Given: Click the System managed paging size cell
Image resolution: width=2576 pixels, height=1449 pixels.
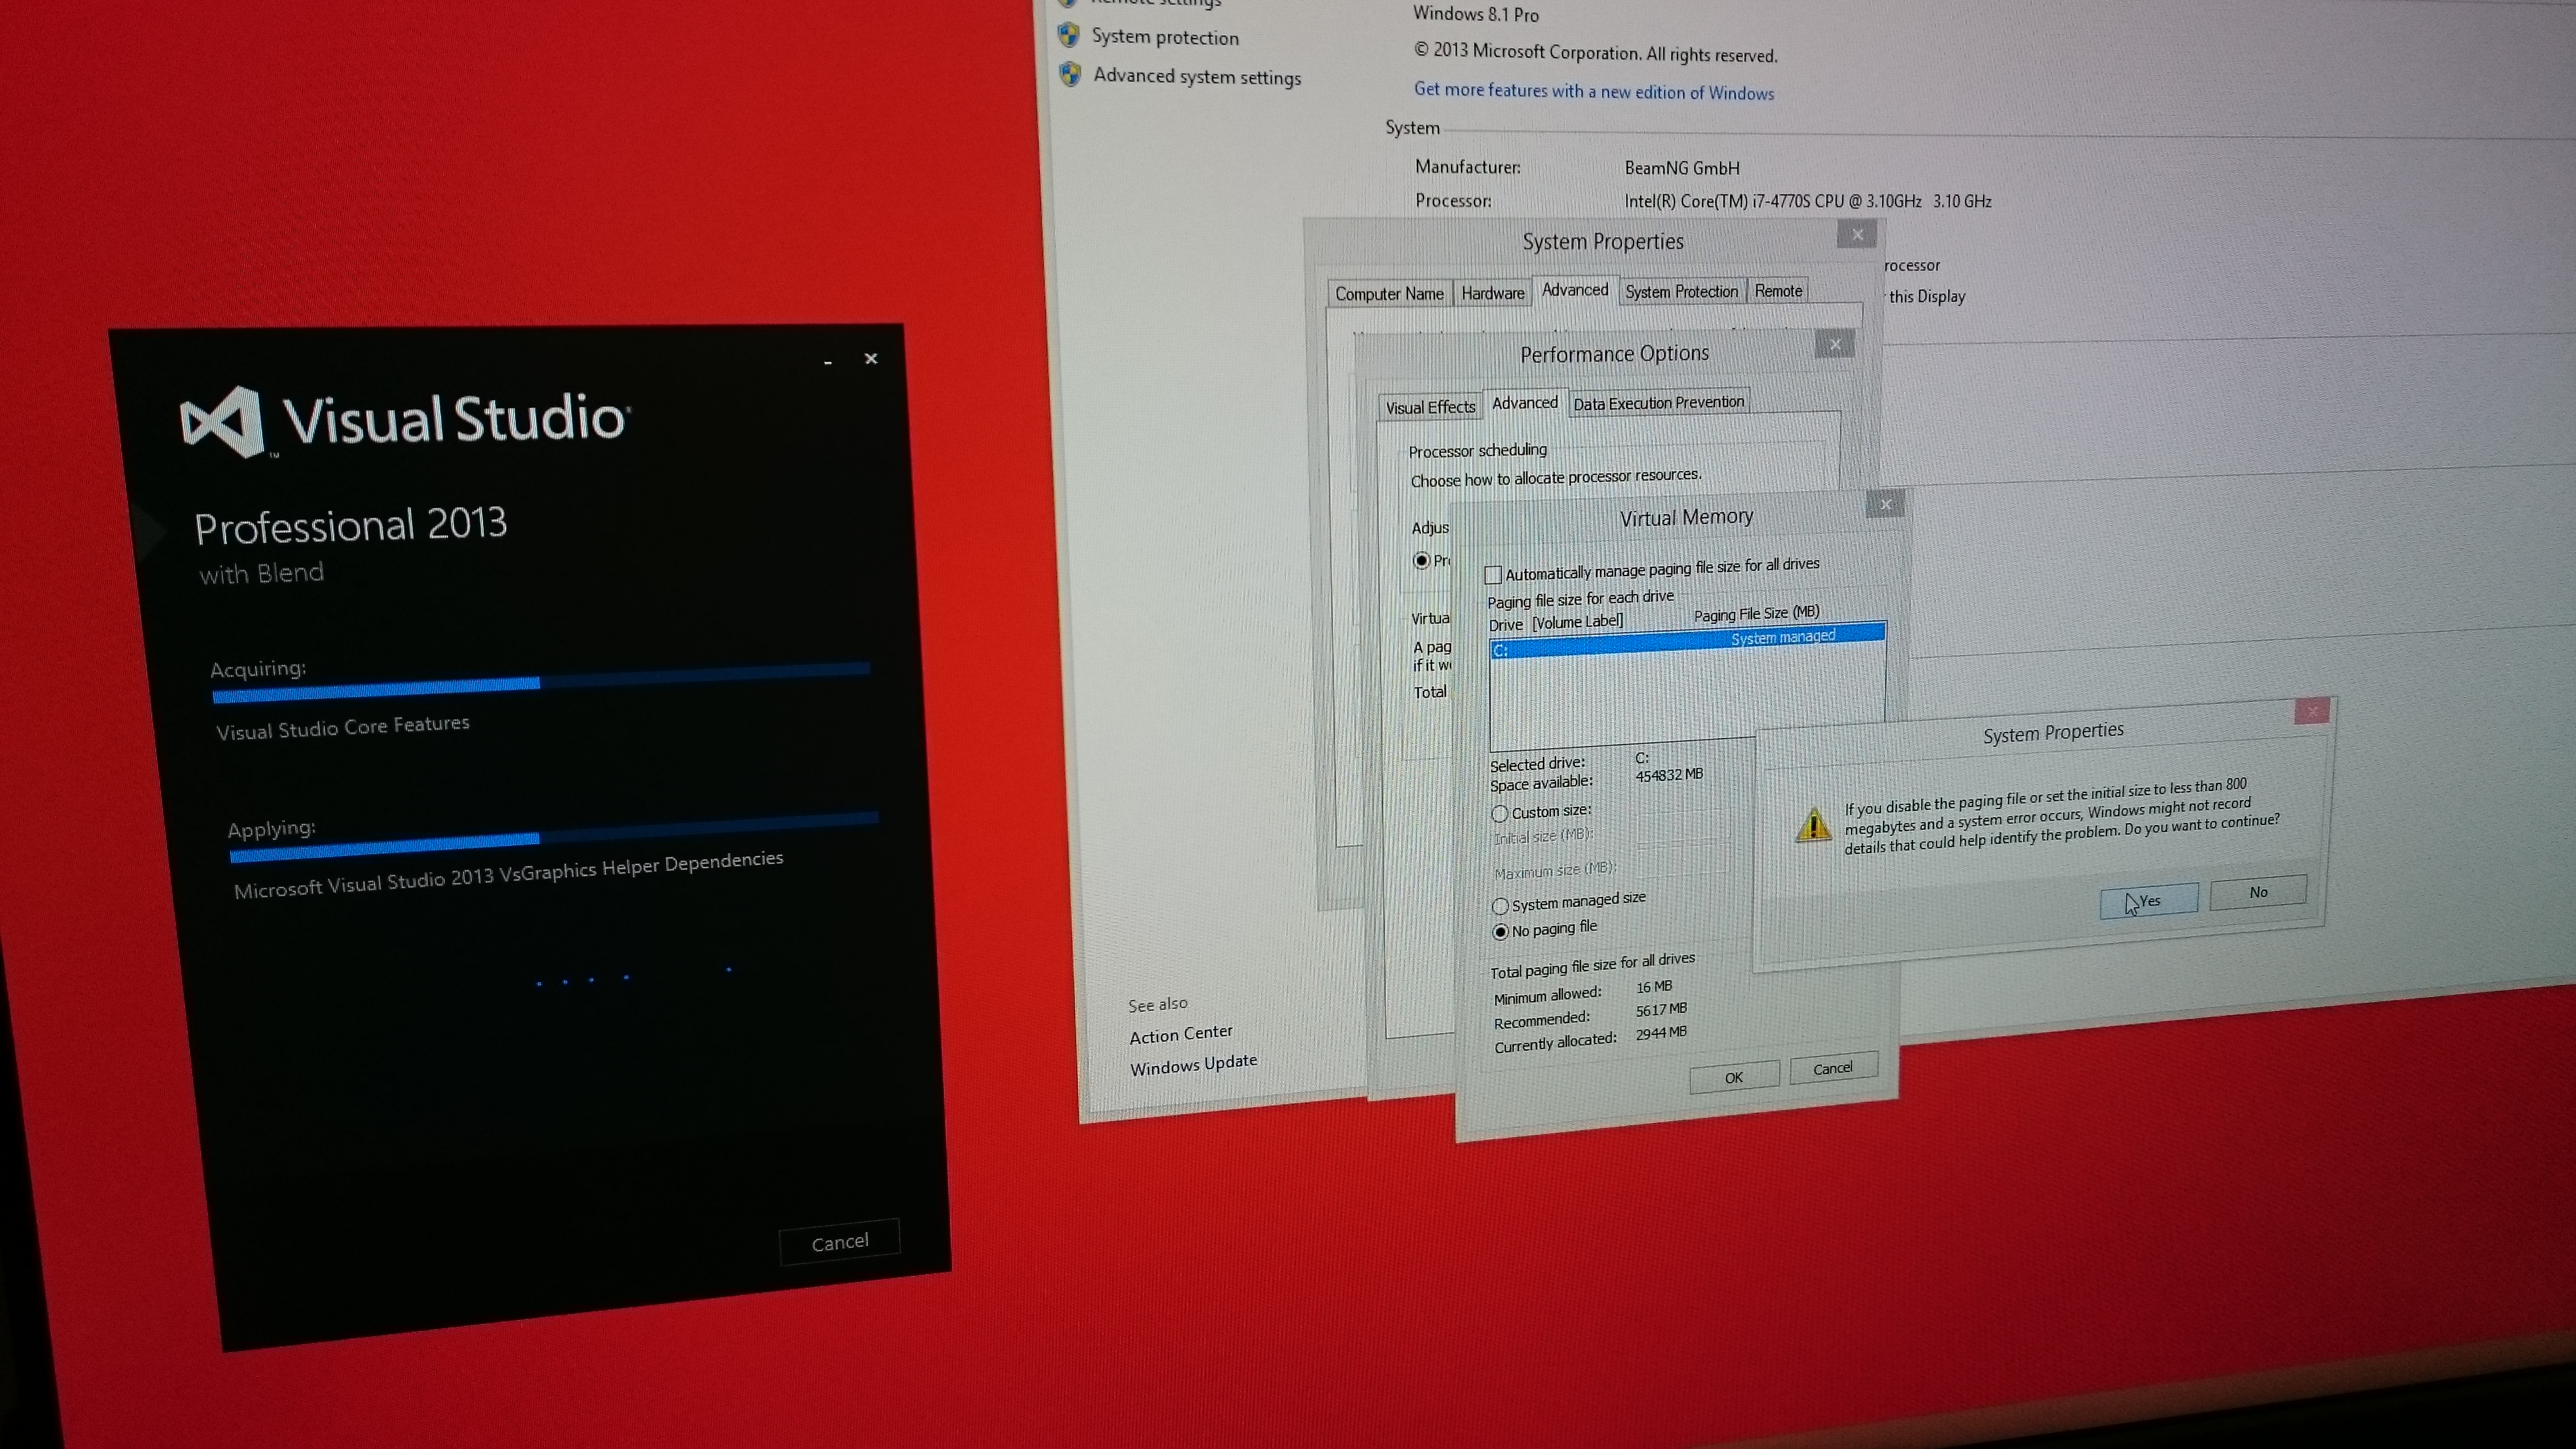Looking at the screenshot, I should 1783,637.
